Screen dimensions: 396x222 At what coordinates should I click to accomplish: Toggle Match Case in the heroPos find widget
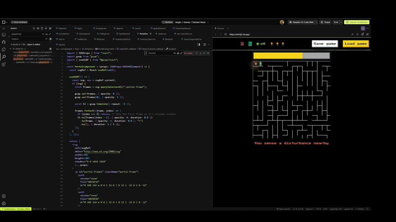(x=175, y=53)
